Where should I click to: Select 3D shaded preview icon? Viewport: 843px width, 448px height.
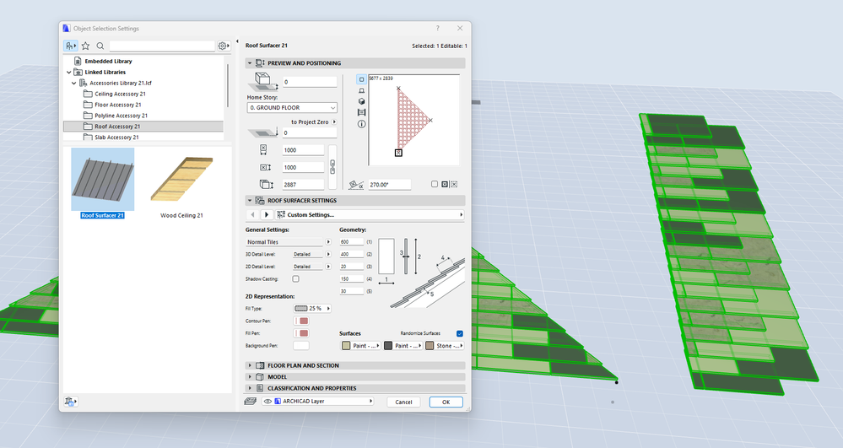(x=361, y=101)
